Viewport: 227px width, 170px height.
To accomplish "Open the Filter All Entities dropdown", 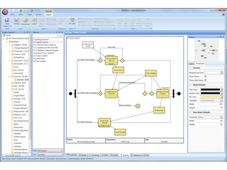I will (x=50, y=151).
